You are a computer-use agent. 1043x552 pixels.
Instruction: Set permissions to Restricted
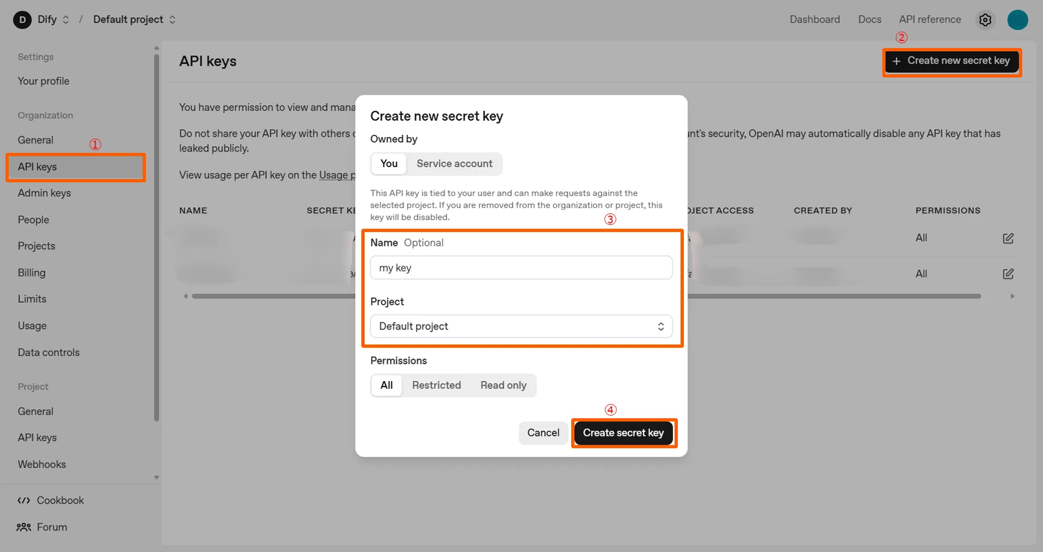pyautogui.click(x=436, y=385)
